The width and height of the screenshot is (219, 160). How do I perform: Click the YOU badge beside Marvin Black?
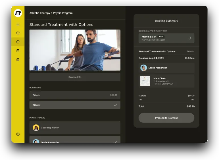(x=161, y=37)
